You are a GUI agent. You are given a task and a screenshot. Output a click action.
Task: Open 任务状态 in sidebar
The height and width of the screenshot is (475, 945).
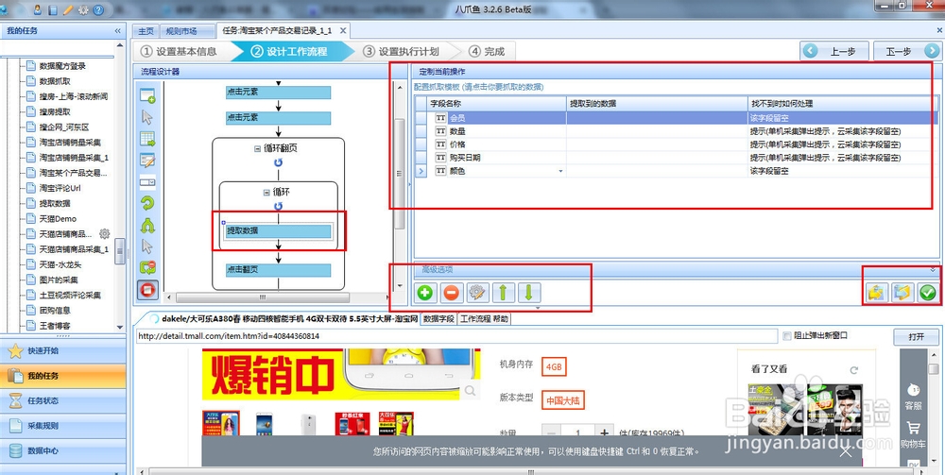pos(62,400)
